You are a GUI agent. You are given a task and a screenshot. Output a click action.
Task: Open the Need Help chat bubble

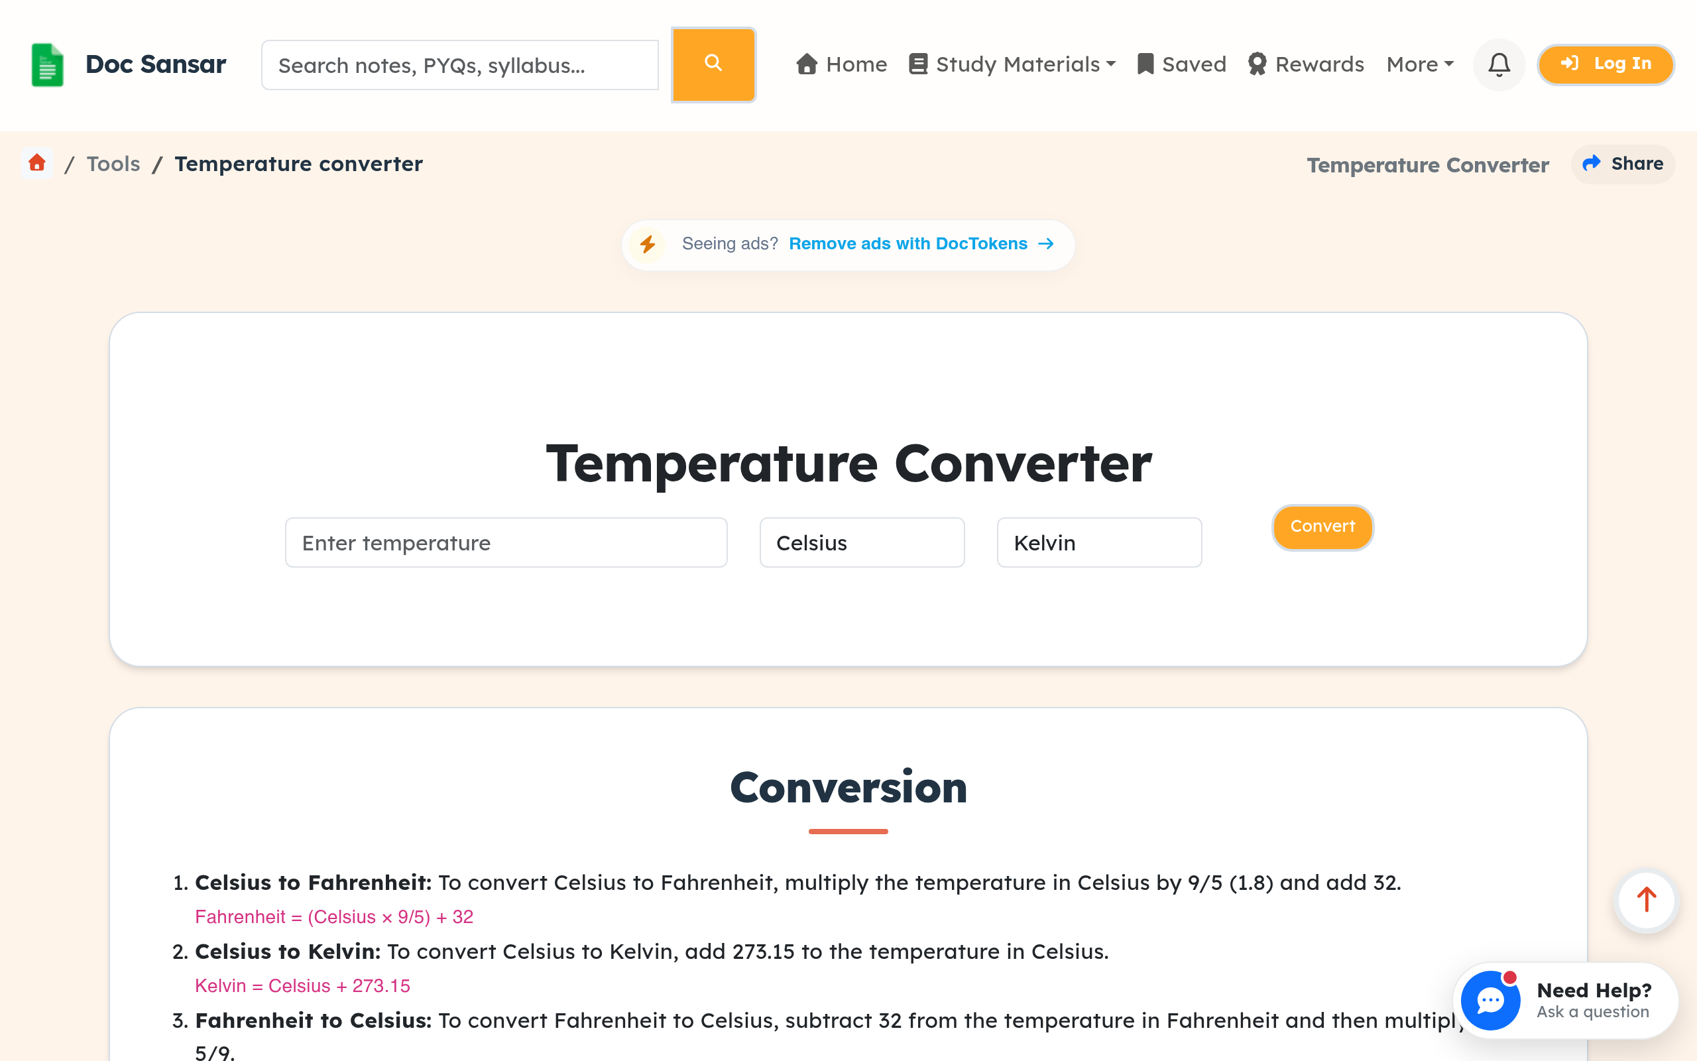click(1491, 1000)
